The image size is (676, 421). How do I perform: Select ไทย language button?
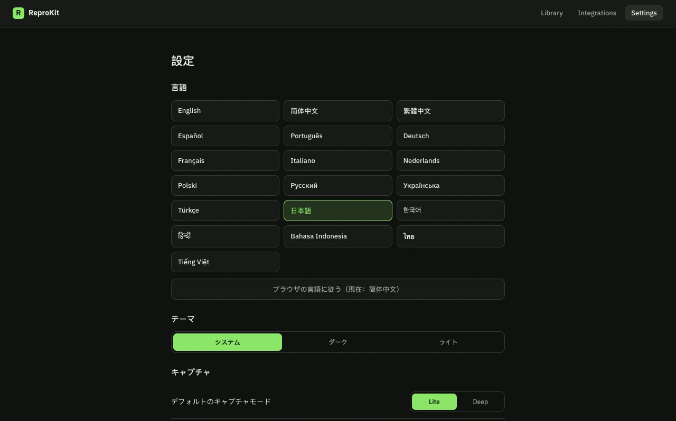tap(450, 236)
